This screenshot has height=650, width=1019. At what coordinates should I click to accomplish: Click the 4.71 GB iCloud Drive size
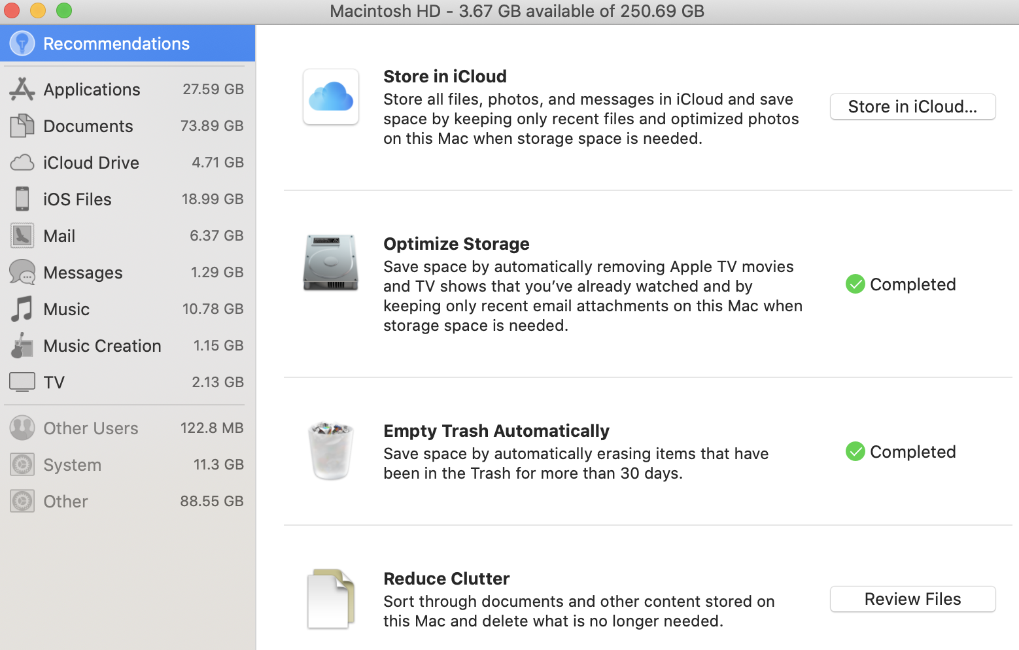point(218,162)
